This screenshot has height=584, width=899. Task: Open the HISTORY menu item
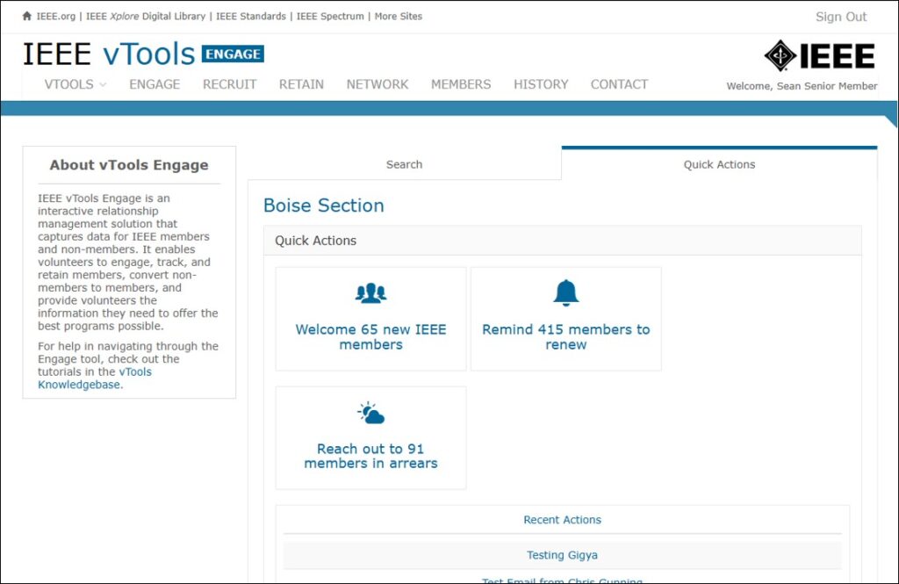(541, 84)
